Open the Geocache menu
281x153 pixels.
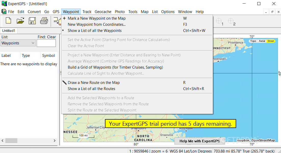click(x=103, y=12)
